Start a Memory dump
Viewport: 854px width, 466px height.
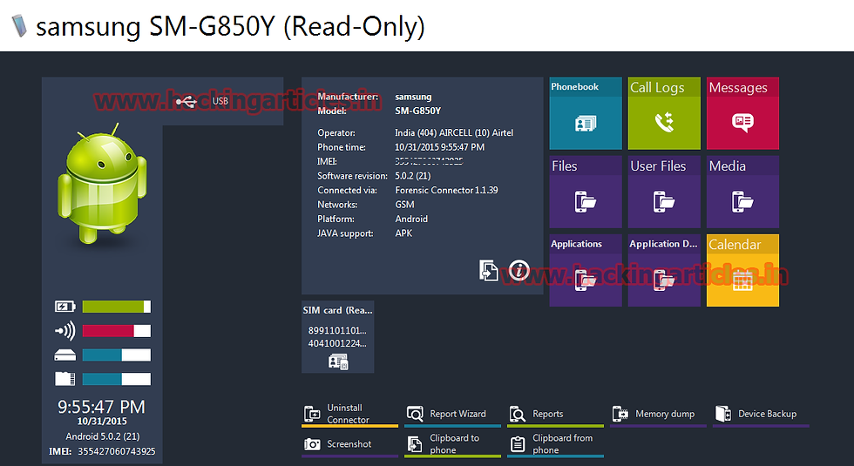(x=658, y=415)
